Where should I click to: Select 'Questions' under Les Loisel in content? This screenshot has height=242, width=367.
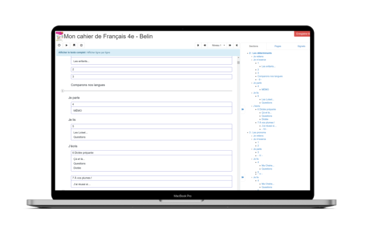click(x=80, y=137)
